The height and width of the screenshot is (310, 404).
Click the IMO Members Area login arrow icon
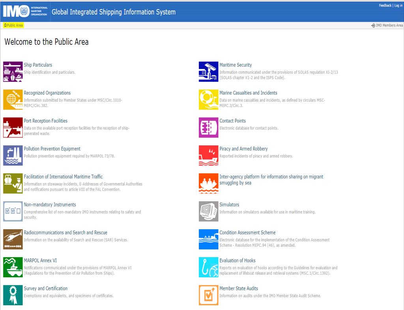(x=373, y=26)
